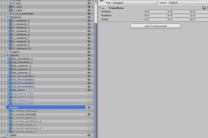Click lock icon on obj_doorMobs_0 row
Screen dimensions: 208x138
[x=93, y=59]
